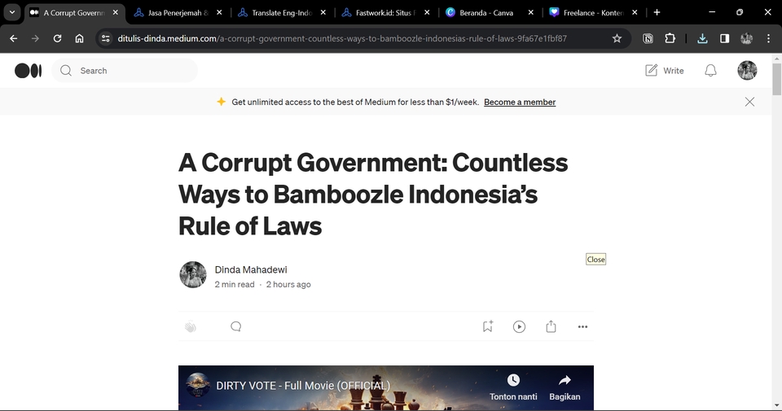782x411 pixels.
Task: Switch to the Beranda - Canva tab
Action: pos(486,12)
